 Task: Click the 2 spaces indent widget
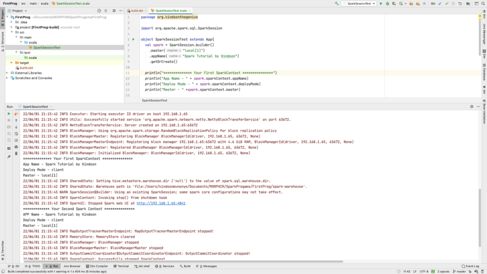coord(443,272)
